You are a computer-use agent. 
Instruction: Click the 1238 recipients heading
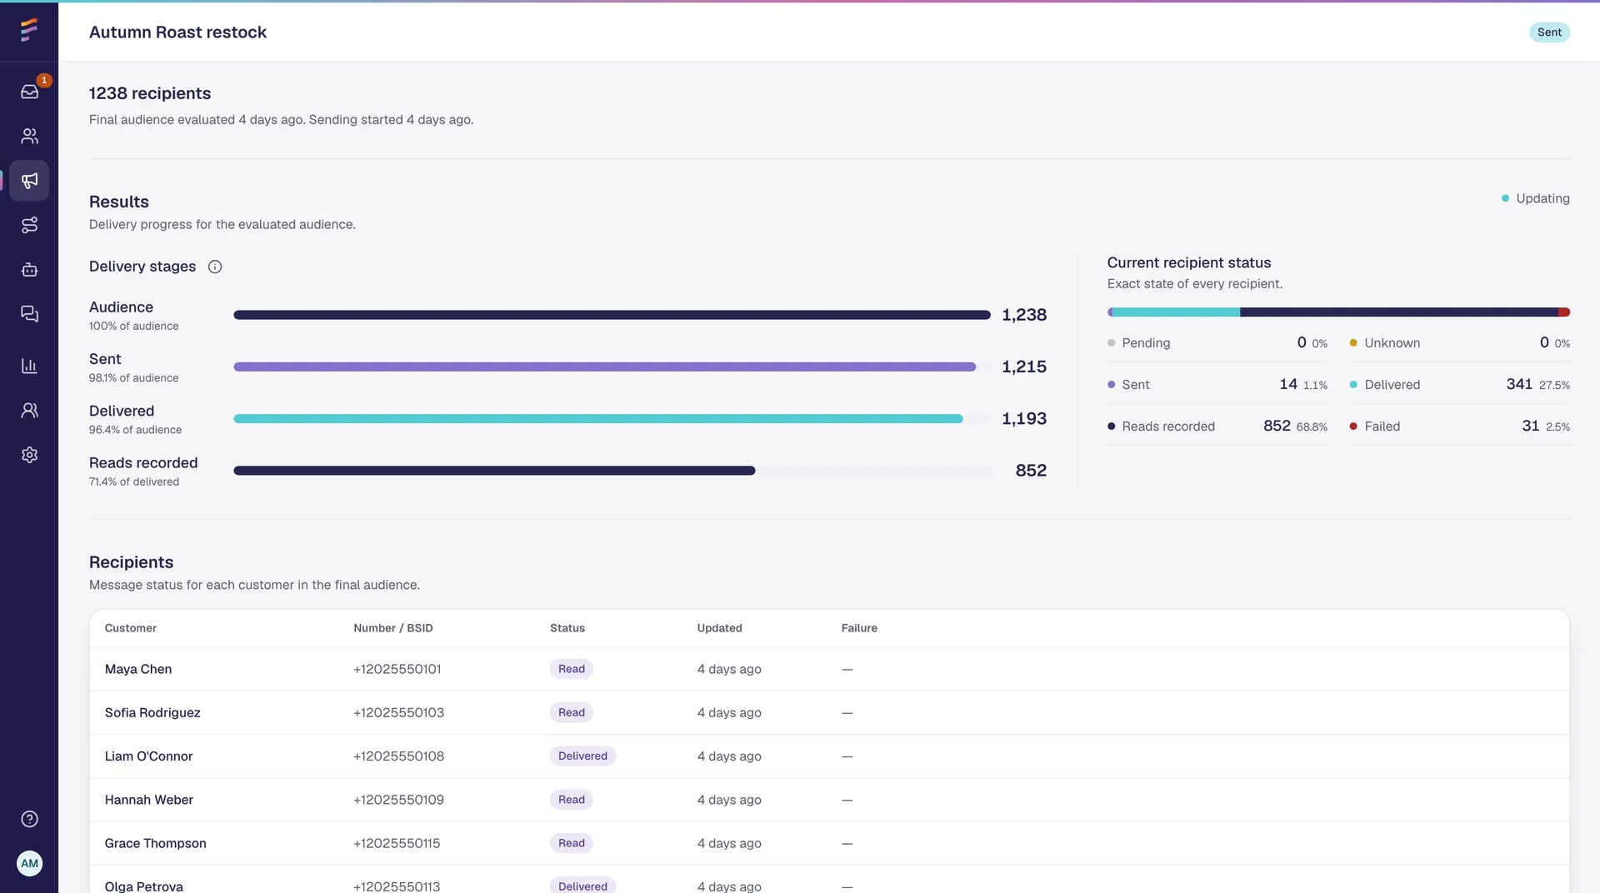pyautogui.click(x=150, y=93)
